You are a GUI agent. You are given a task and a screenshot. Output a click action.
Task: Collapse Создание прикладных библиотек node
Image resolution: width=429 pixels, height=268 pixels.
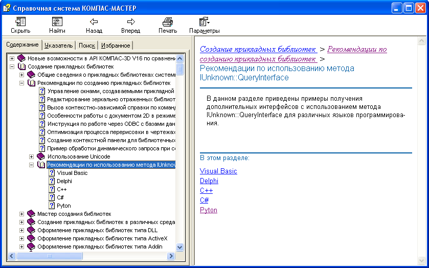pos(12,66)
